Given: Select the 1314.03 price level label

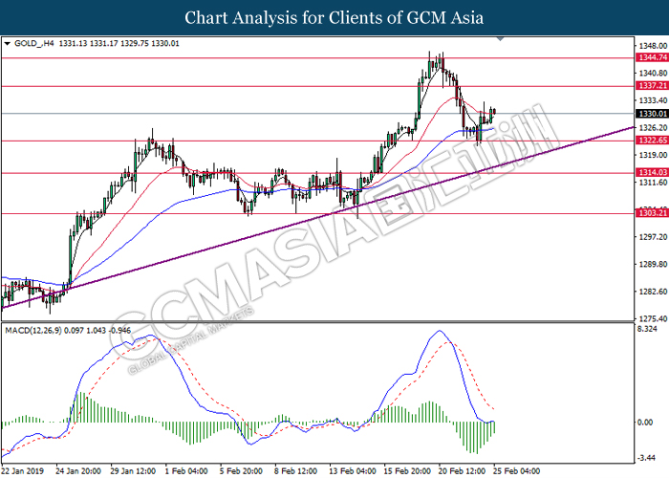Looking at the screenshot, I should click(652, 172).
